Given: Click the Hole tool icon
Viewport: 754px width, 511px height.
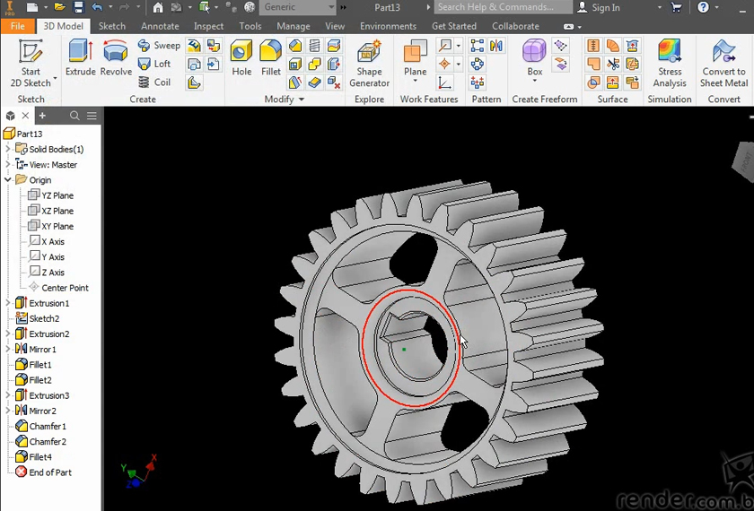Looking at the screenshot, I should pos(241,58).
